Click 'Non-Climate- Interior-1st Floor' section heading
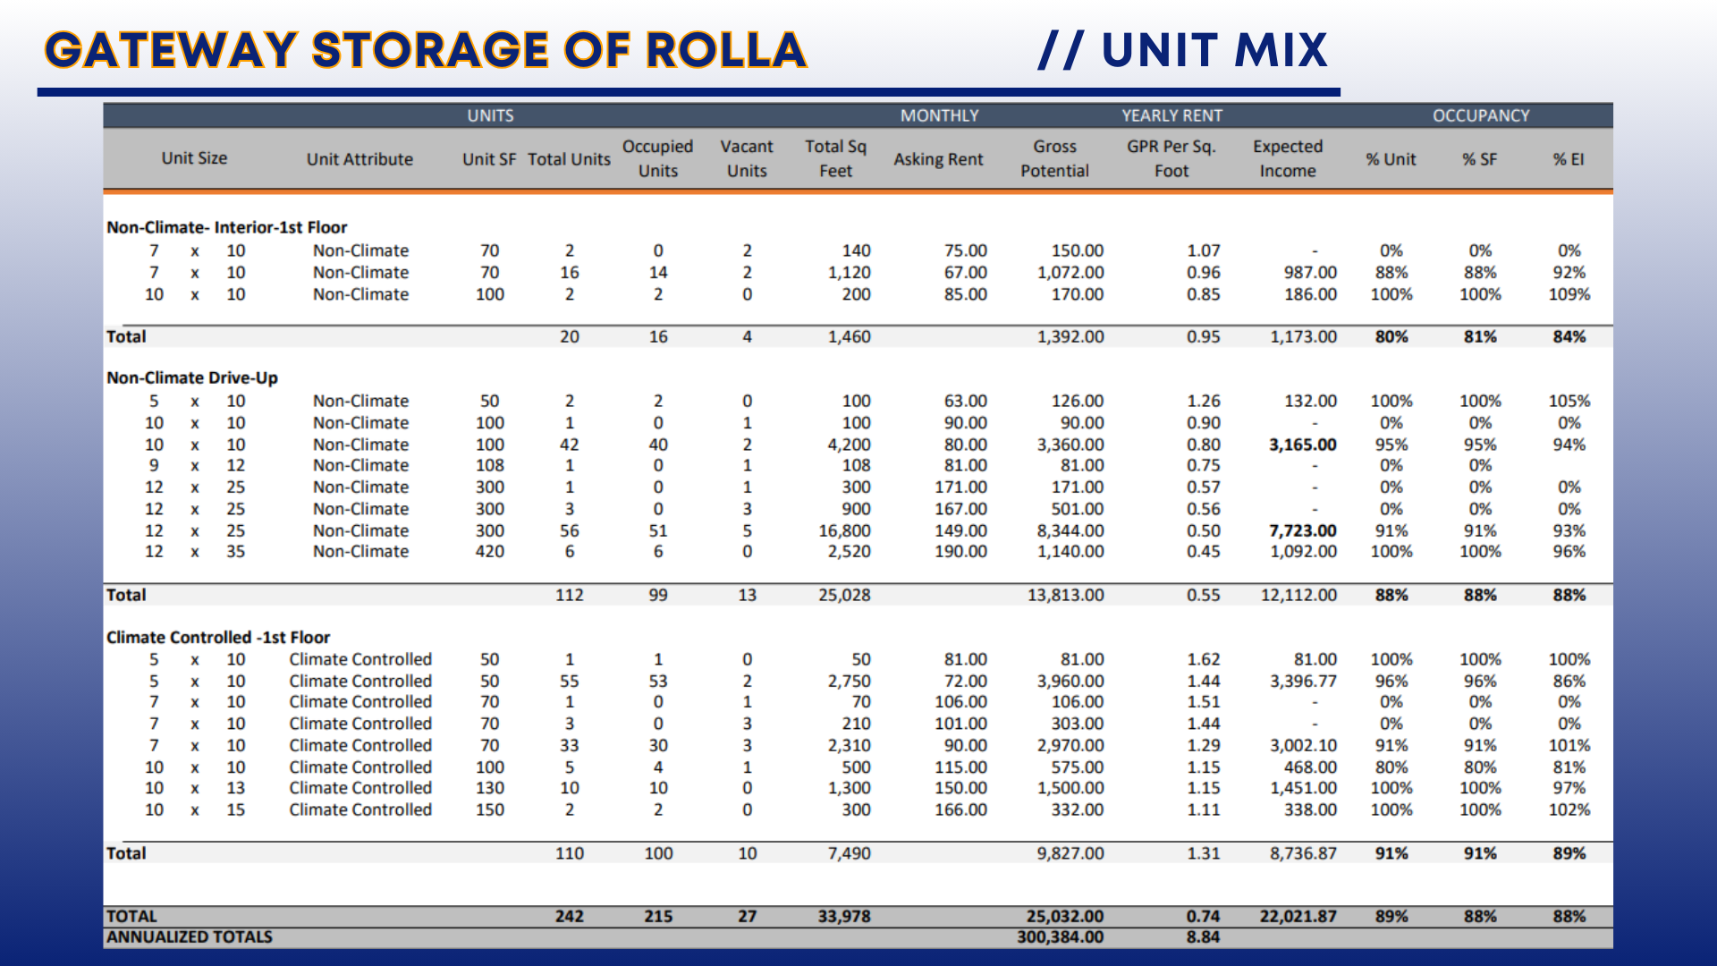The height and width of the screenshot is (966, 1717). click(x=226, y=227)
